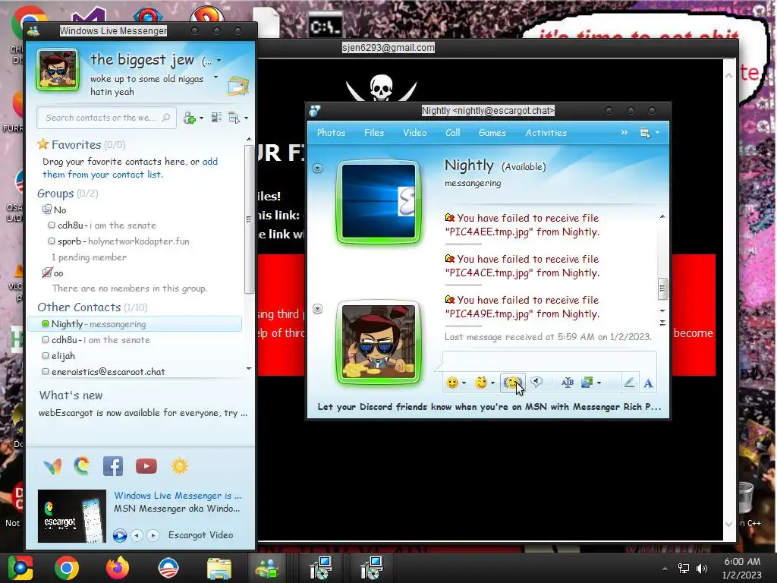Open the webEscargot news item
777x583 pixels.
[143, 413]
